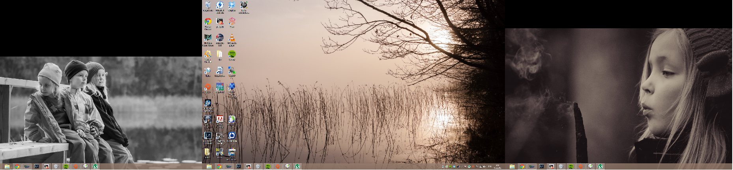Click the Spotify shortcut on the desktop
This screenshot has height=170, width=733.
pyautogui.click(x=232, y=55)
